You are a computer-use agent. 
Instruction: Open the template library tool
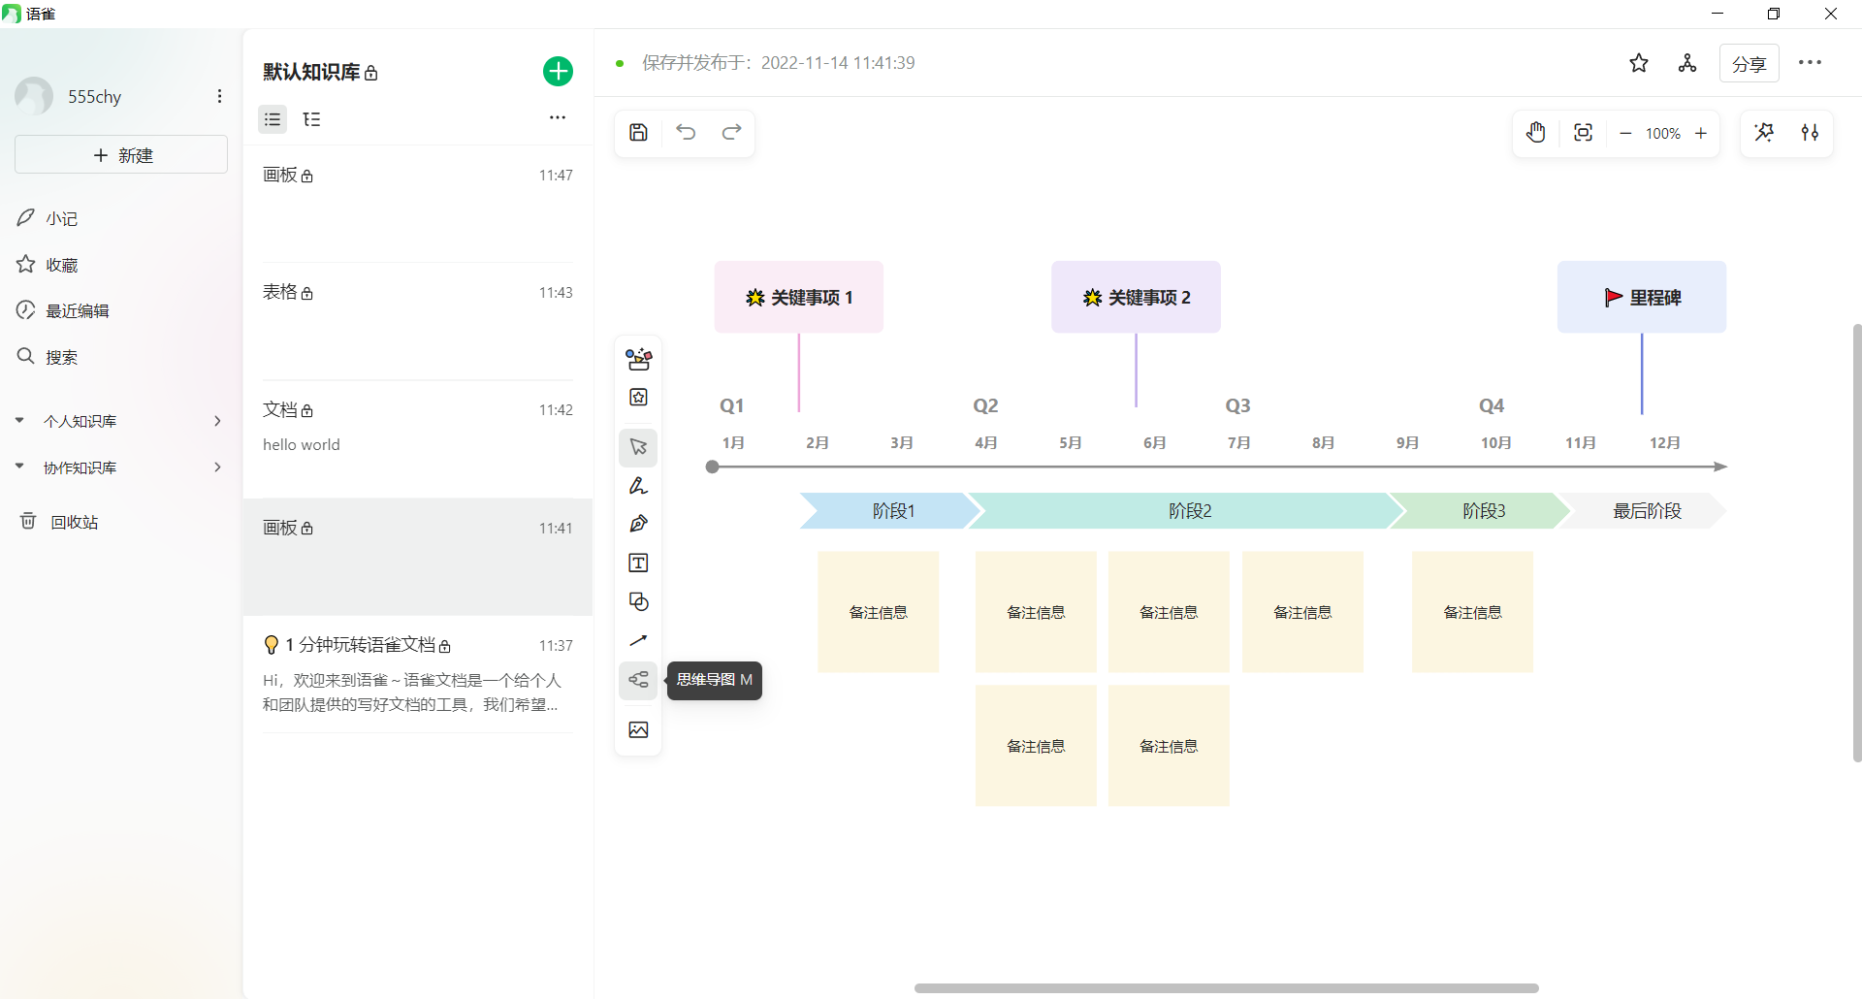(x=638, y=360)
